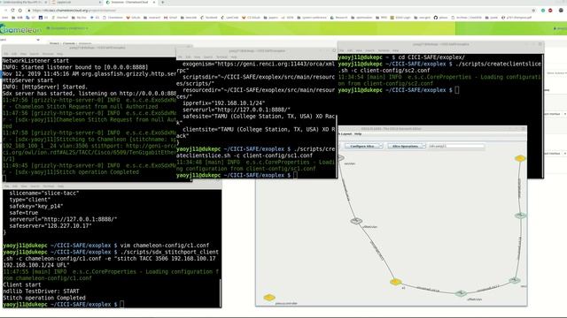Click the Chameleon logo
Image resolution: width=567 pixels, height=318 pixels.
point(20,29)
